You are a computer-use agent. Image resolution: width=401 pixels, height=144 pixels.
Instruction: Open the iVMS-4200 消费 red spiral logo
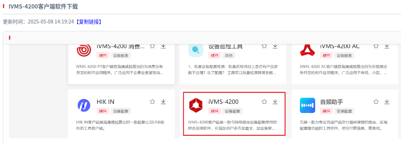pyautogui.click(x=84, y=50)
